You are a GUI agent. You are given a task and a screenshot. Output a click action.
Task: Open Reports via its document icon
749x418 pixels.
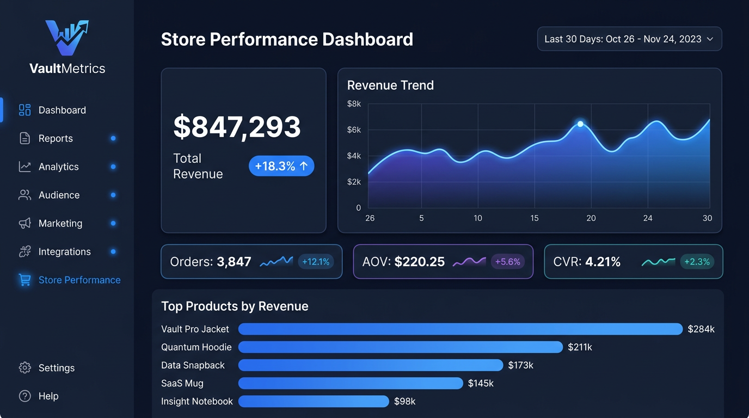[24, 138]
